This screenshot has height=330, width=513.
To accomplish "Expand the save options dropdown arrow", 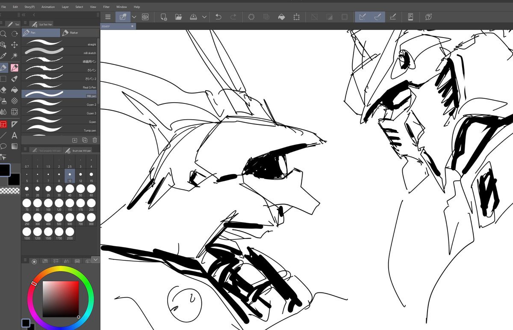I will (x=204, y=17).
